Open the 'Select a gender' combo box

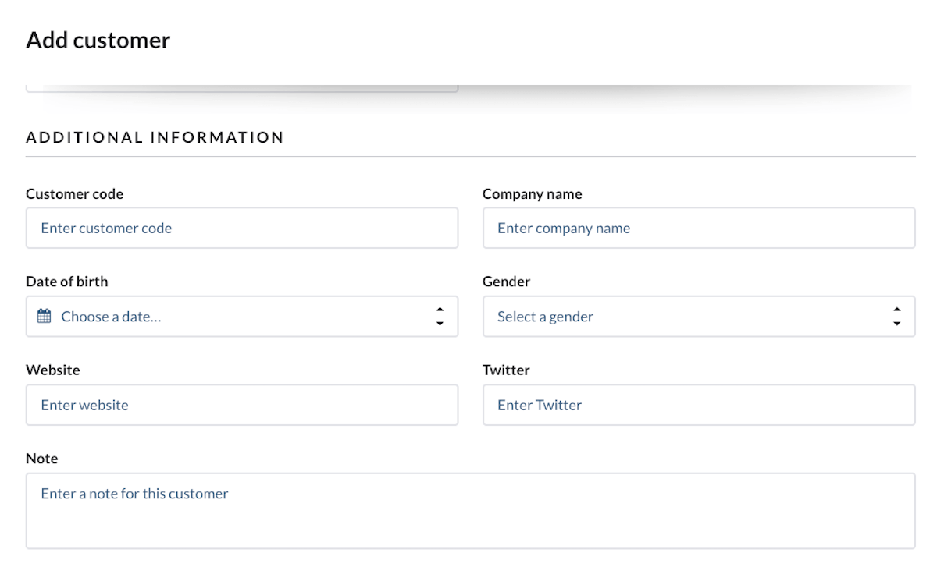(687, 317)
